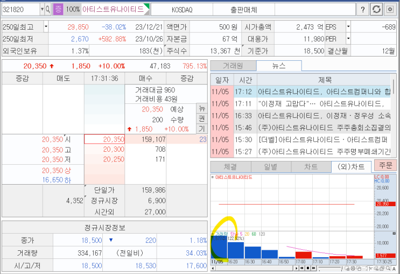Click the 시간 news column header
Viewport: 400px width, 274px height.
(x=245, y=80)
